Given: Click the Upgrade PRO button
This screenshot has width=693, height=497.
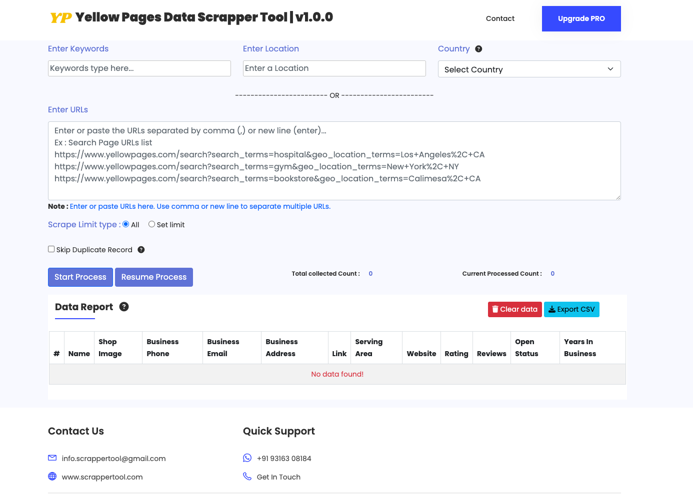Looking at the screenshot, I should 581,18.
